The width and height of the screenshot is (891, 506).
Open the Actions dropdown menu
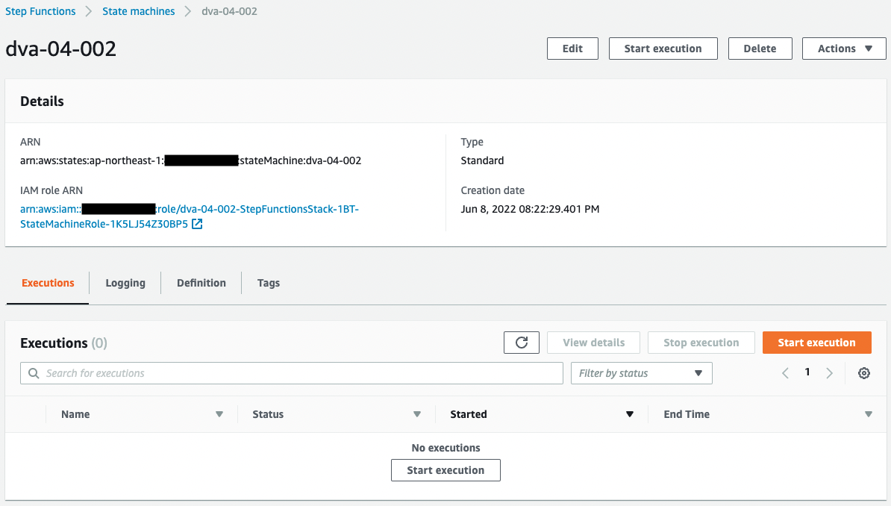(844, 49)
